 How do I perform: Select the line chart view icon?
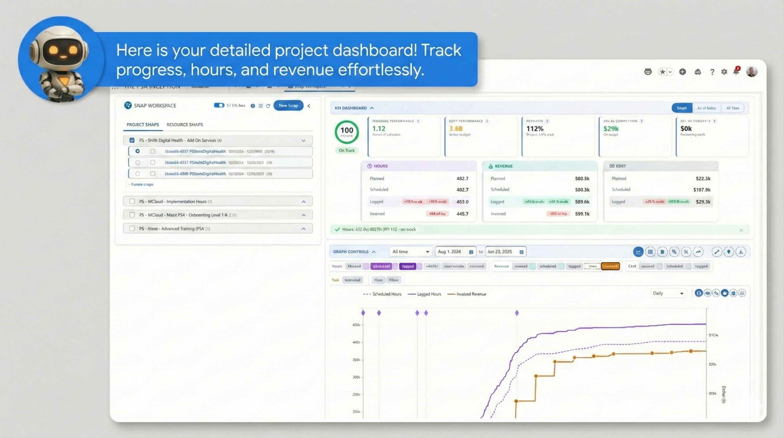click(x=638, y=252)
